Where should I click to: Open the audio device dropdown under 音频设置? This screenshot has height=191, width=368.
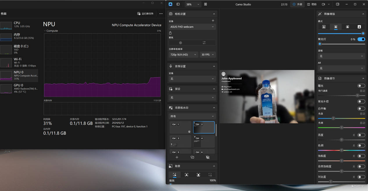[x=192, y=79]
